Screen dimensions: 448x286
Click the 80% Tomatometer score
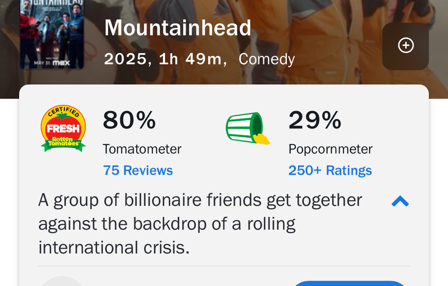click(x=129, y=120)
